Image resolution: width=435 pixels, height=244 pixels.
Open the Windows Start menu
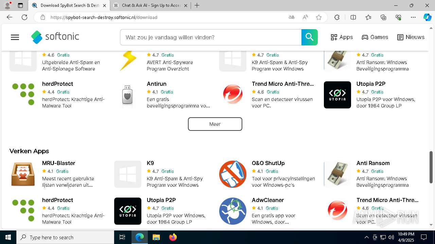tap(8, 237)
